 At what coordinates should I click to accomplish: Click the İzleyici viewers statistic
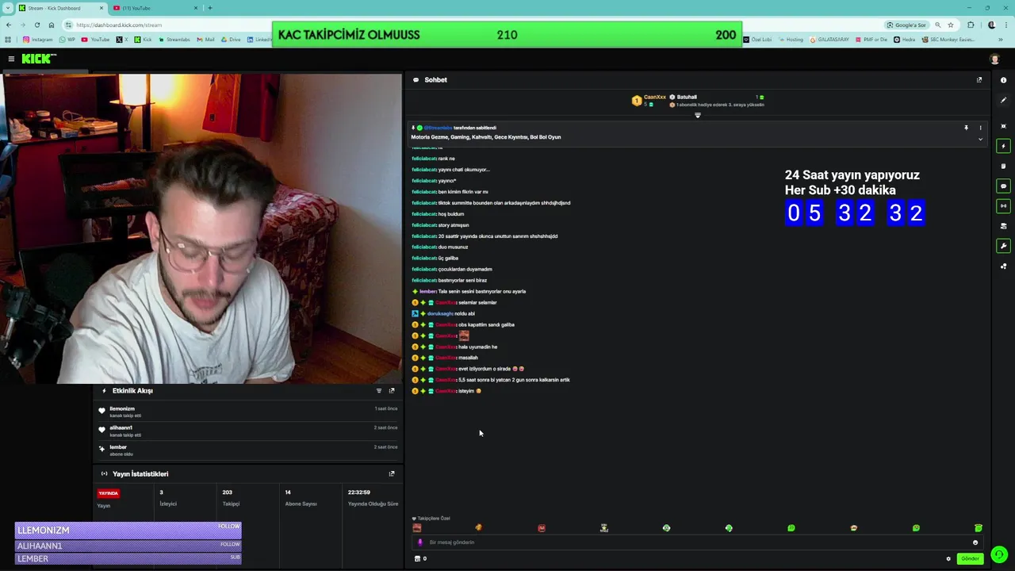167,498
